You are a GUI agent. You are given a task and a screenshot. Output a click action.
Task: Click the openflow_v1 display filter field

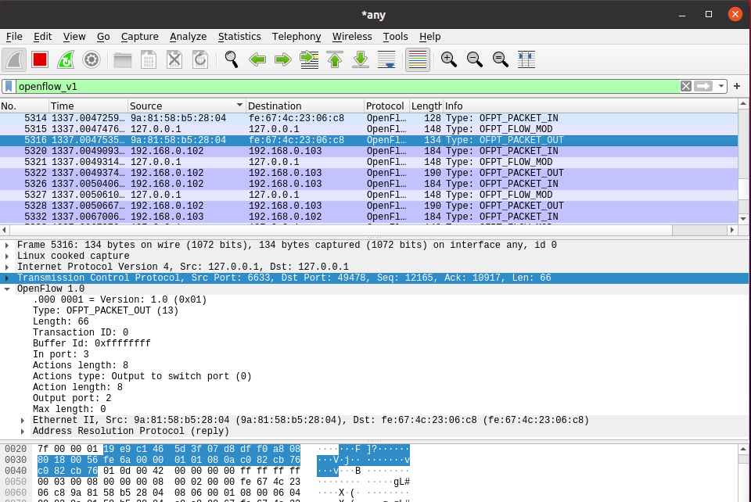tap(344, 86)
